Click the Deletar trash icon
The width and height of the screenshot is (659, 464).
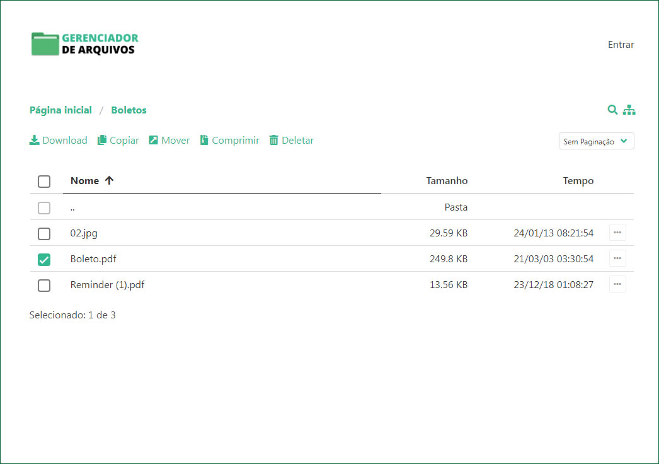pyautogui.click(x=273, y=140)
